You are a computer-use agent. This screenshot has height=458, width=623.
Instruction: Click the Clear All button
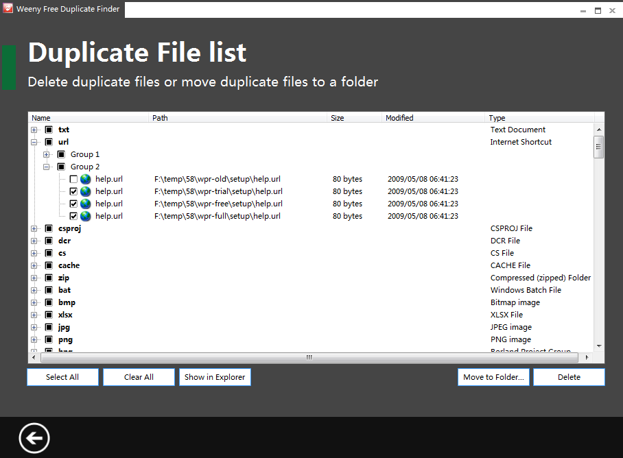[139, 377]
